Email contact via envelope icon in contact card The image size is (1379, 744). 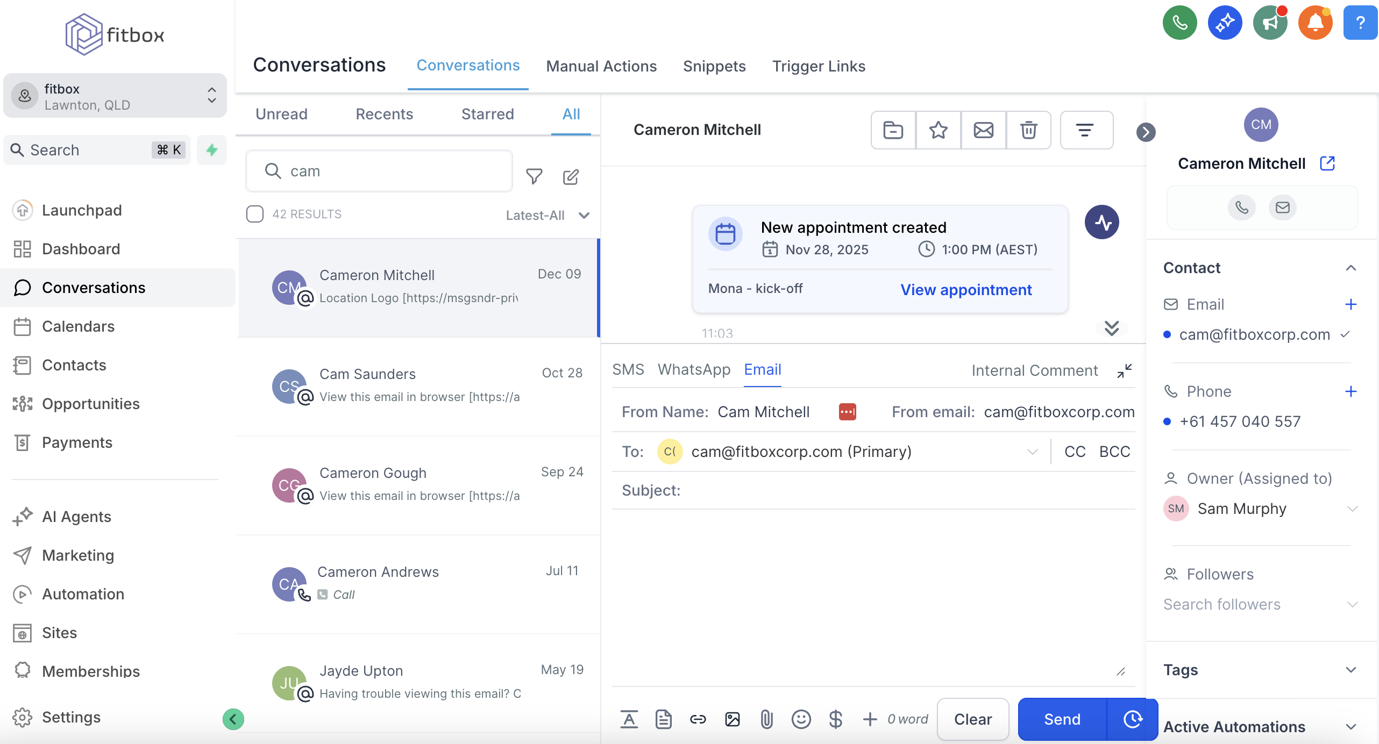(x=1282, y=207)
